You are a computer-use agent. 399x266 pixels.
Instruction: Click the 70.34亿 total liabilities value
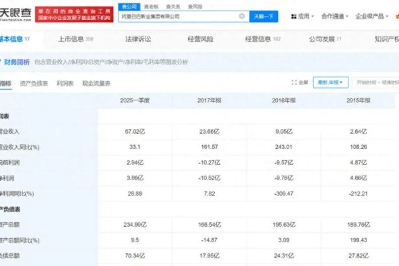pos(135,256)
